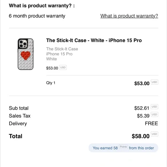Click USD badge next to quantity line total

[x=154, y=82]
